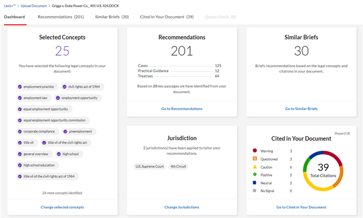Click the blue Neutral square icon
Screen dimensions: 363x218
[255, 183]
